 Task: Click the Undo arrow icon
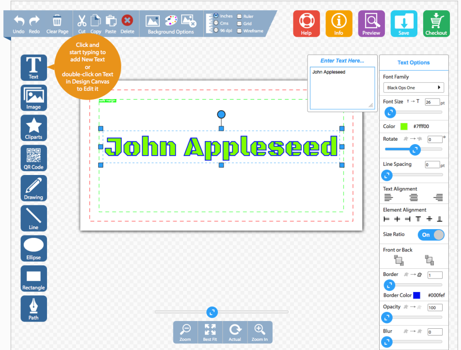[19, 21]
